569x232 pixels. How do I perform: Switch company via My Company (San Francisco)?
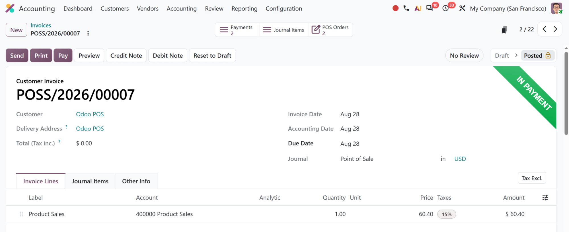(x=508, y=9)
